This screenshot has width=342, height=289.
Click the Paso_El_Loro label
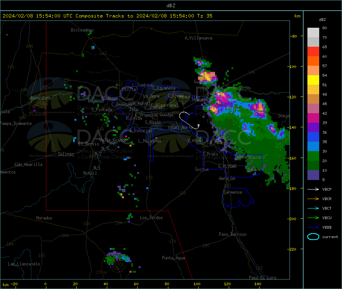(x=263, y=278)
